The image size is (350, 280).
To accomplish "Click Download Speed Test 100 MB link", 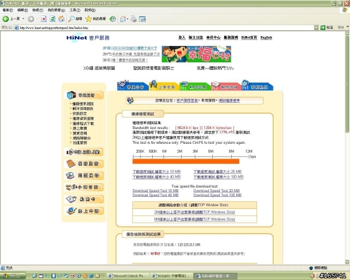I will coord(218,195).
